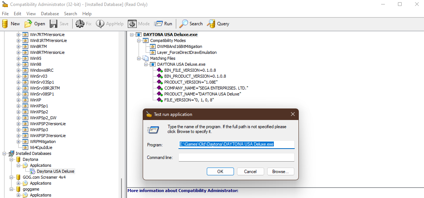Click the DWM8And16BitMitigation layer icon
The height and width of the screenshot is (198, 424).
pyautogui.click(x=153, y=46)
